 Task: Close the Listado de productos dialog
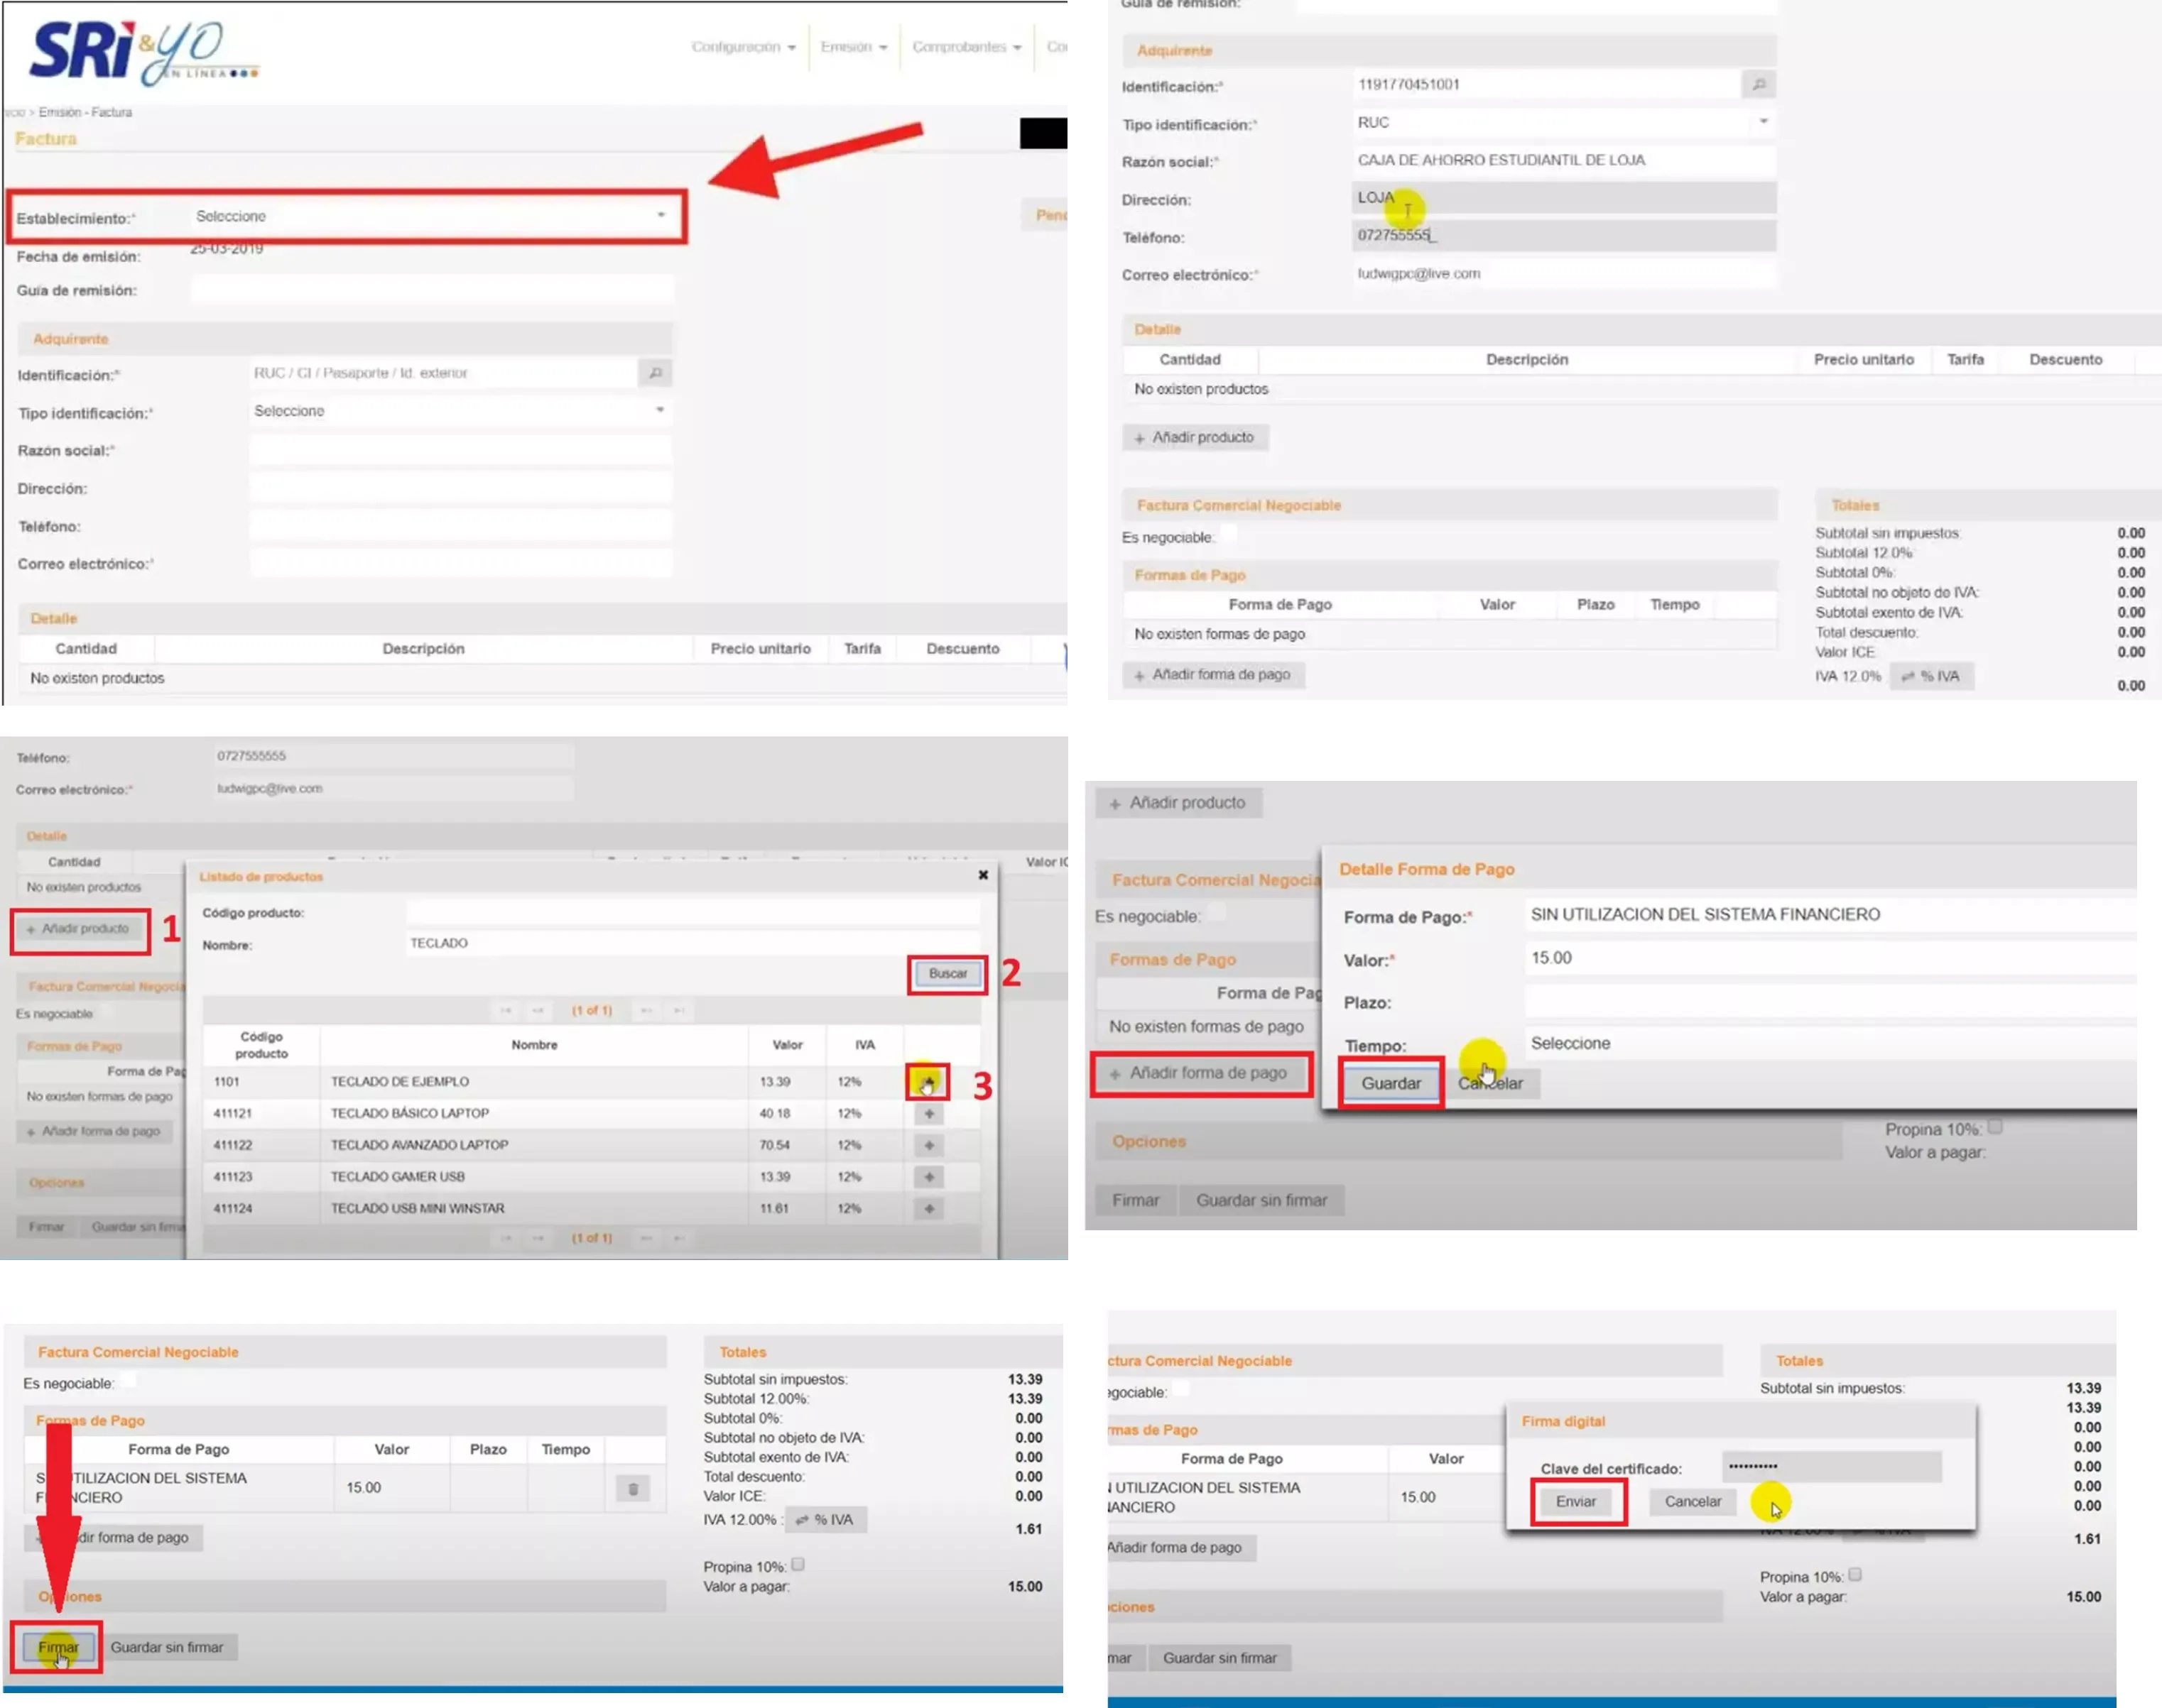coord(982,875)
